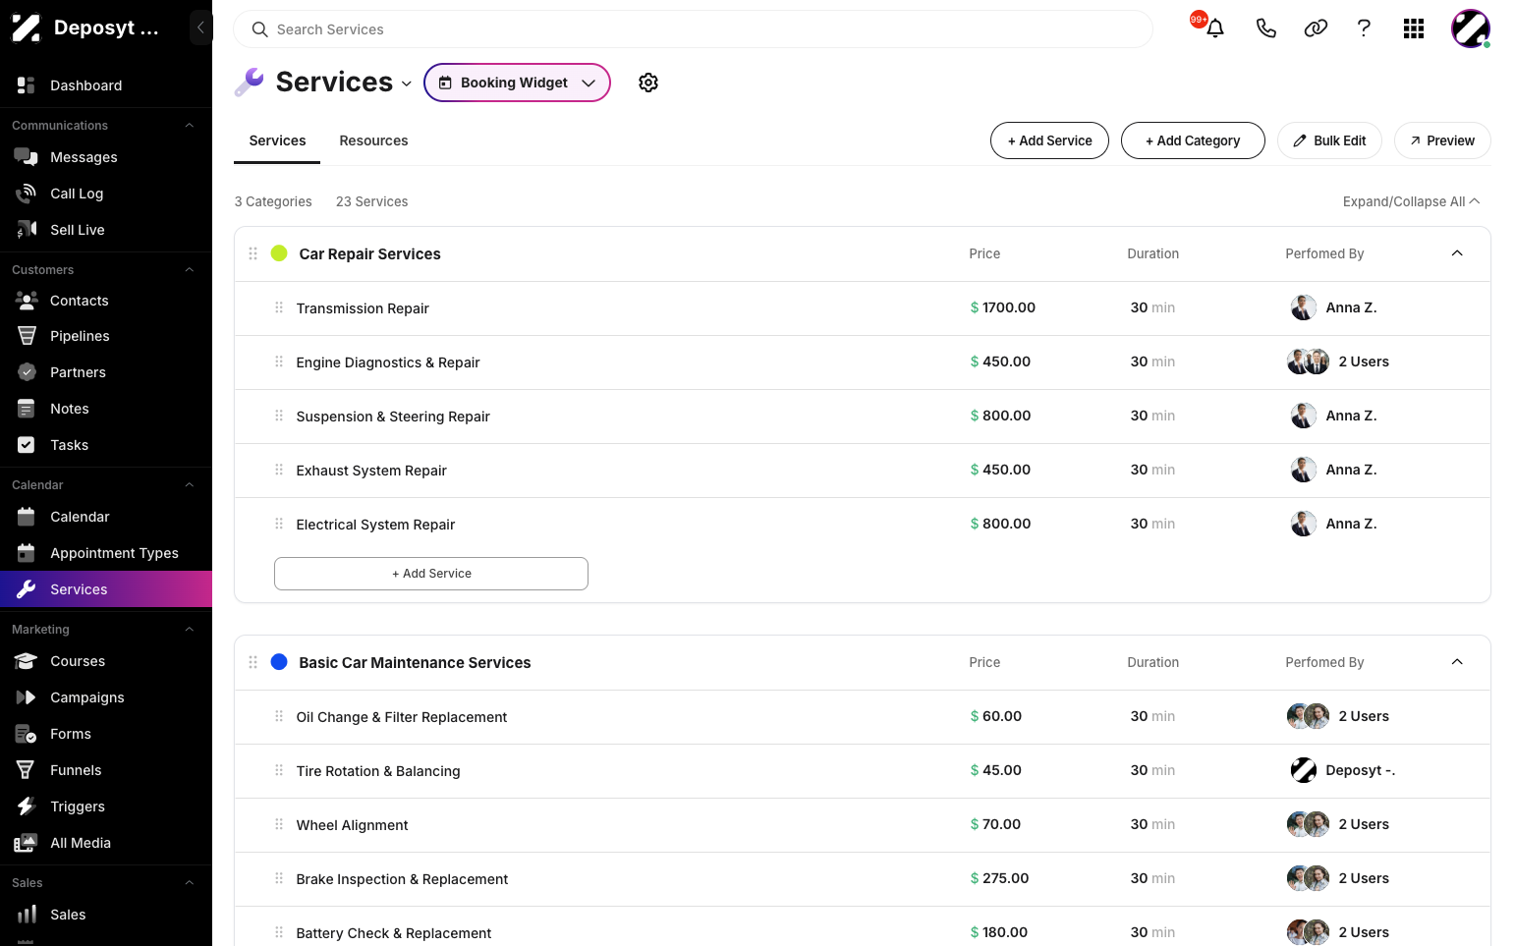Click the Deposyt logo icon

coord(27,28)
